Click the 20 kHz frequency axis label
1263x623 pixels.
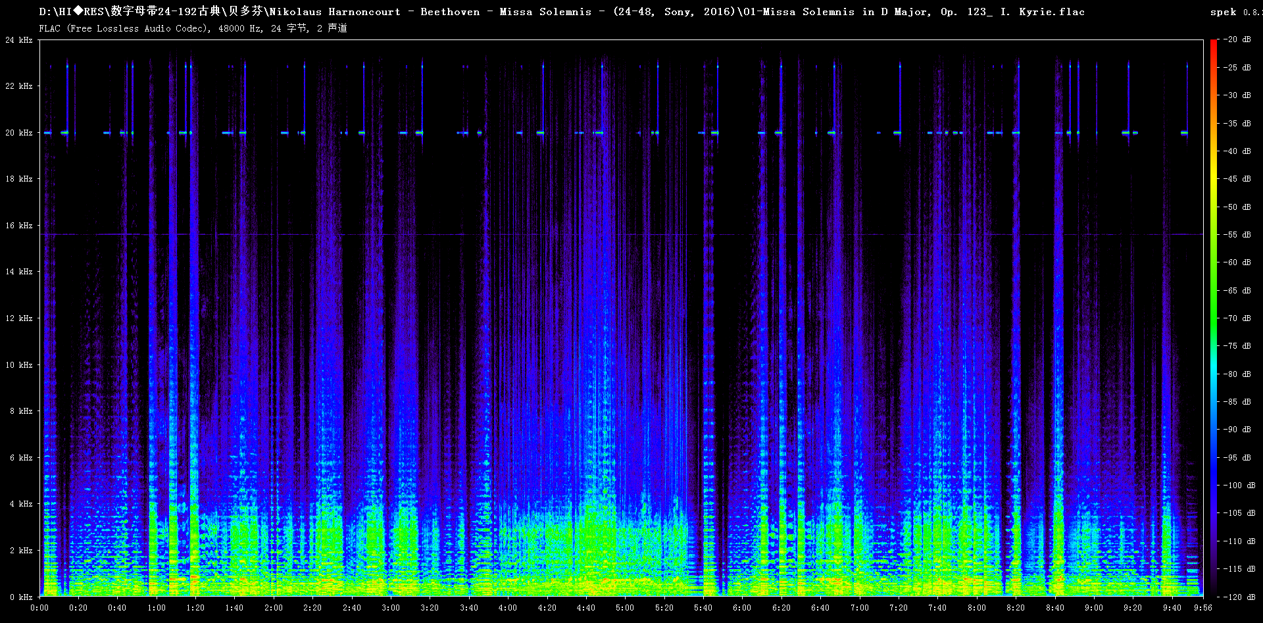19,133
